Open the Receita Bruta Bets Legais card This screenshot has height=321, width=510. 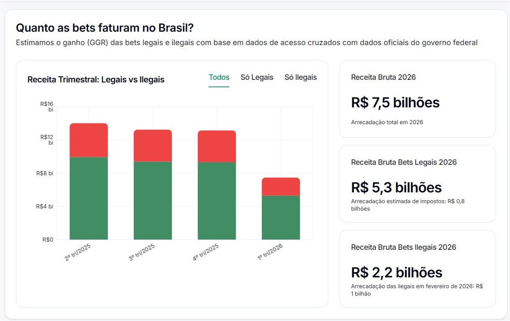tap(403, 162)
